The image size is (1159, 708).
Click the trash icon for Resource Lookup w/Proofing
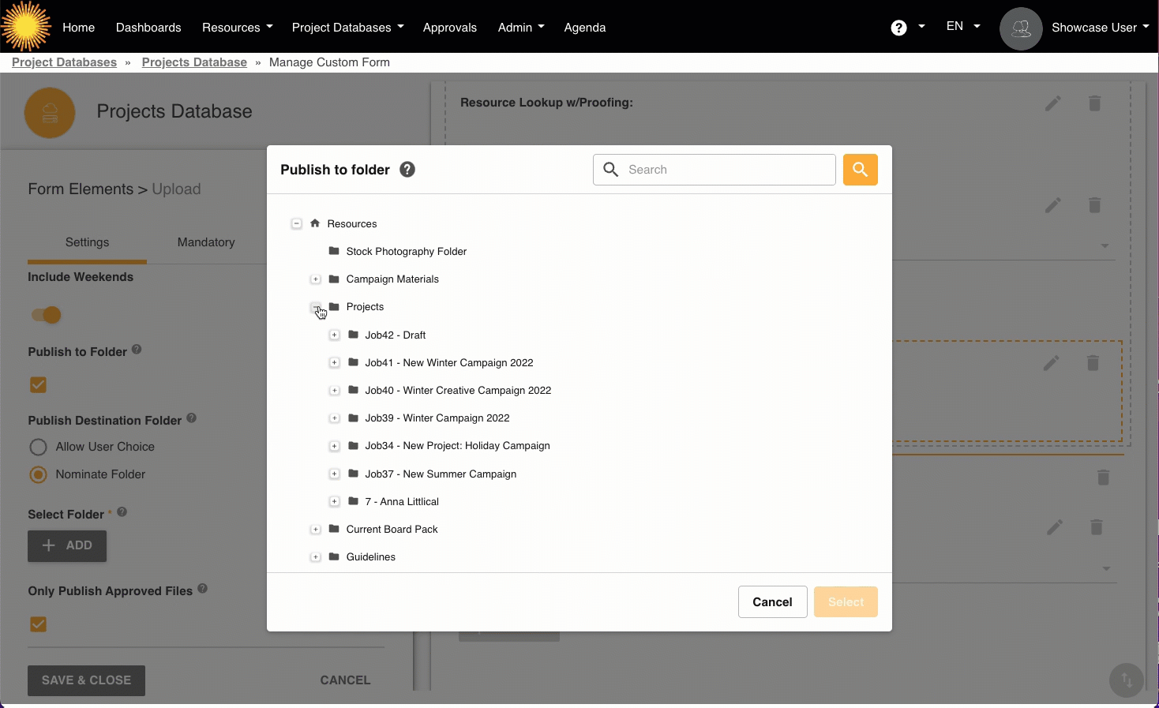click(x=1094, y=103)
